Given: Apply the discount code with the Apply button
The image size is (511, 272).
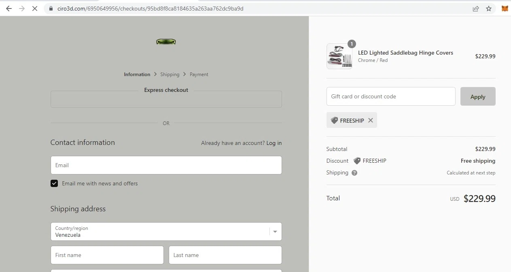Looking at the screenshot, I should [x=478, y=96].
